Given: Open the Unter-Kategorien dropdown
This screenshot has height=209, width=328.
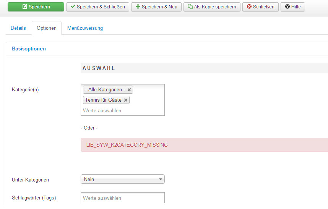Looking at the screenshot, I should [122, 179].
